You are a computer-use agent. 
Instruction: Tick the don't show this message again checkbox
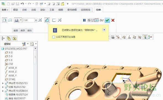click(54, 37)
